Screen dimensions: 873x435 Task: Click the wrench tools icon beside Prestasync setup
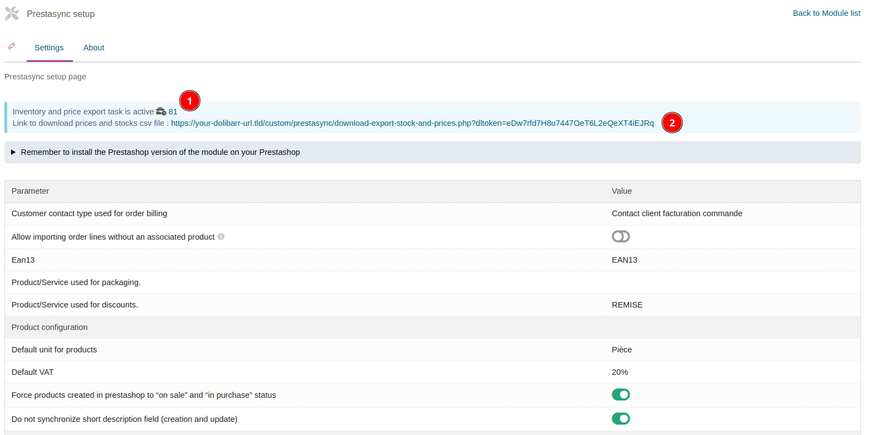pyautogui.click(x=12, y=14)
